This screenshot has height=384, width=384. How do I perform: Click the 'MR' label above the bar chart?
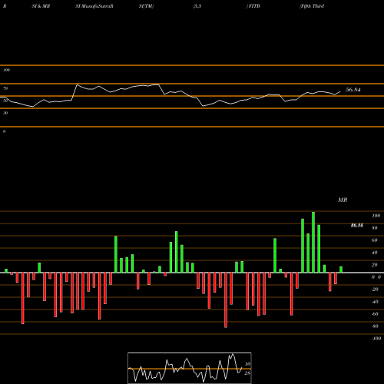[x=343, y=200]
